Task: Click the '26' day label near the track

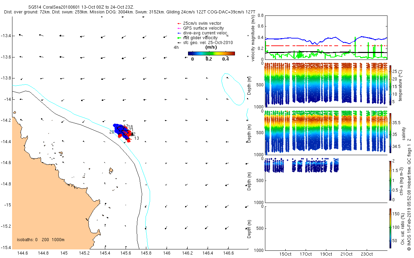Action: pyautogui.click(x=112, y=132)
